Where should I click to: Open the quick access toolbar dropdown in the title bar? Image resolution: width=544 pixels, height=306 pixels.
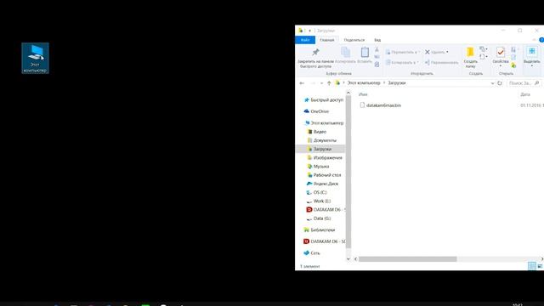pyautogui.click(x=309, y=31)
